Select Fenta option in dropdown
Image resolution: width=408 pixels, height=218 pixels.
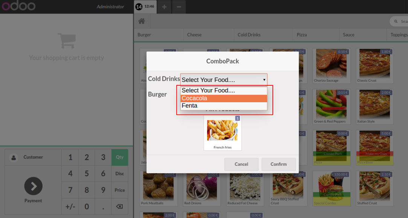[x=224, y=106]
